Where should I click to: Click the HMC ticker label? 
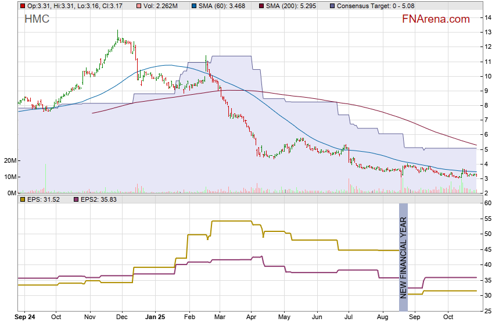(37, 19)
